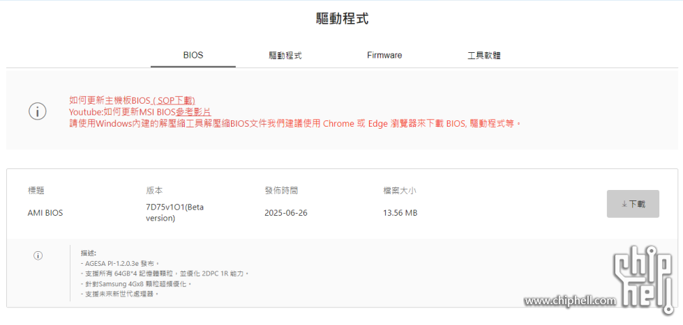This screenshot has height=325, width=683.
Task: Click the 描述: label
Action: 88,253
